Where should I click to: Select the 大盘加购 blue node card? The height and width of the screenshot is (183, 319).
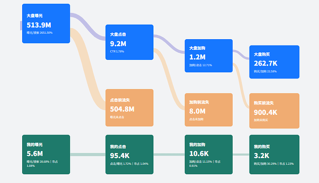coord(209,56)
